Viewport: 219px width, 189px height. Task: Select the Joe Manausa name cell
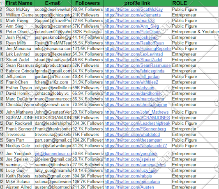[20, 49]
